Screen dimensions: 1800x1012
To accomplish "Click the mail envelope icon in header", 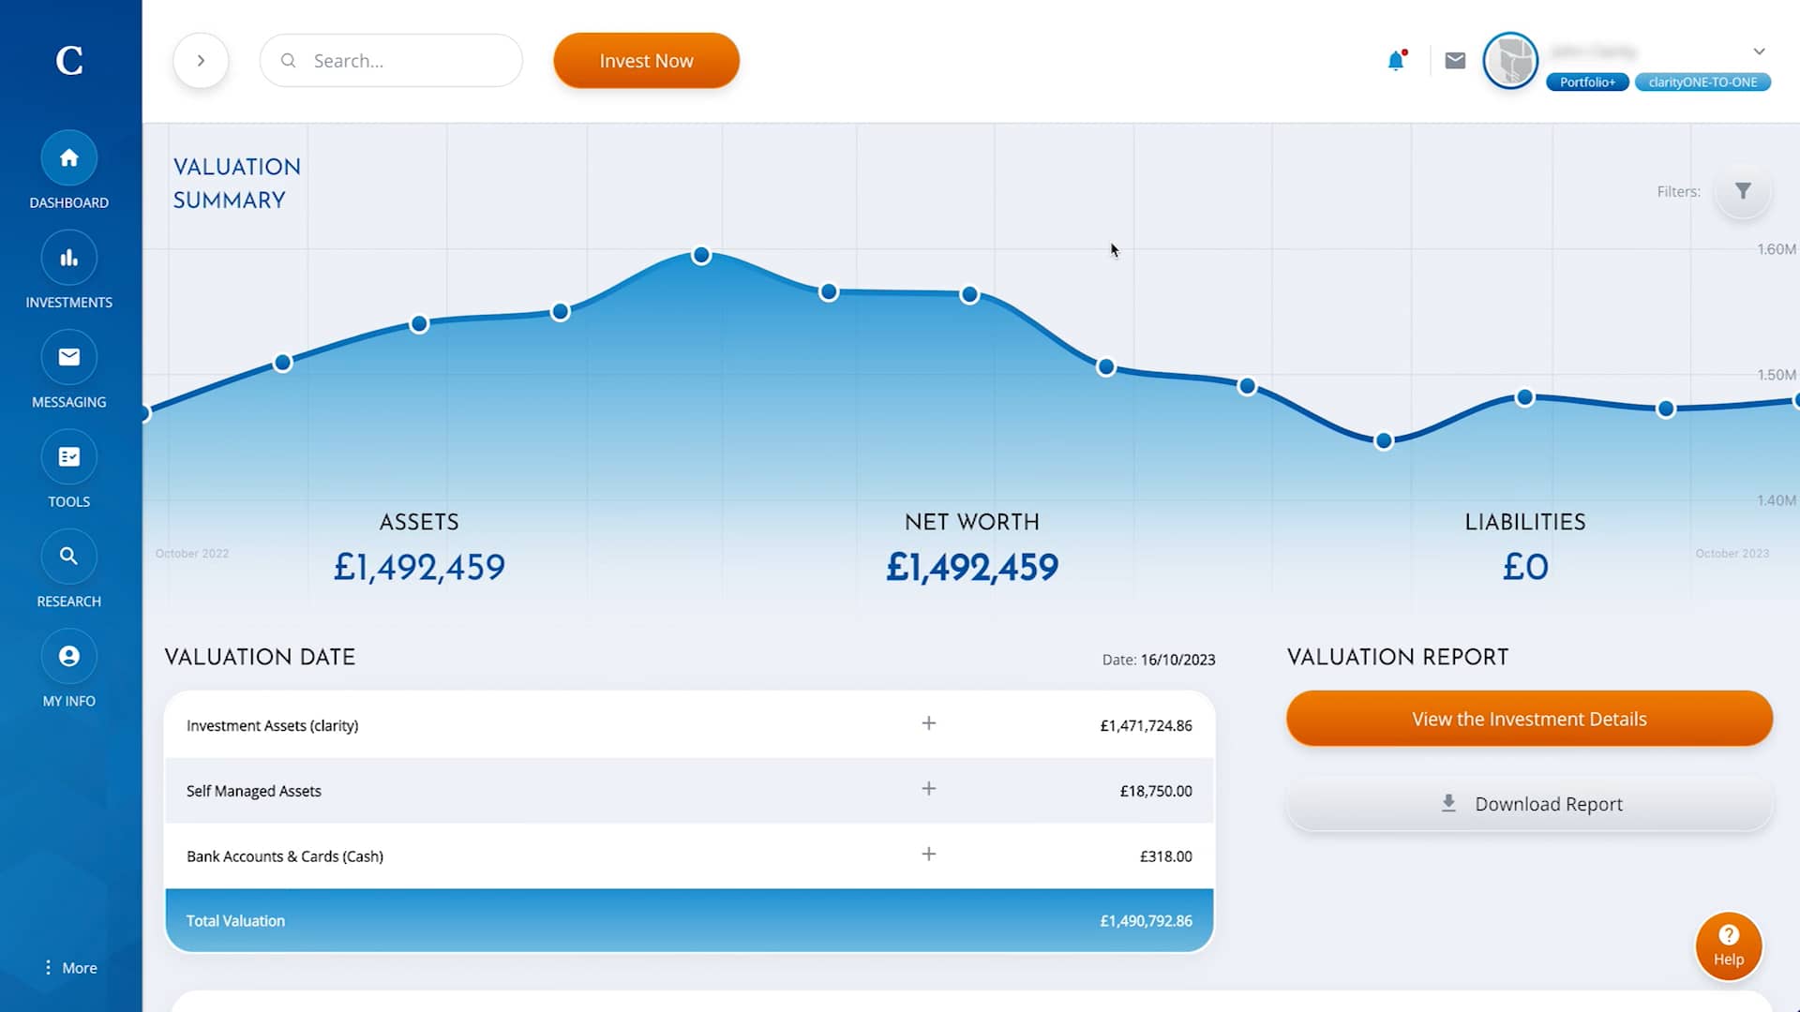I will [x=1454, y=60].
